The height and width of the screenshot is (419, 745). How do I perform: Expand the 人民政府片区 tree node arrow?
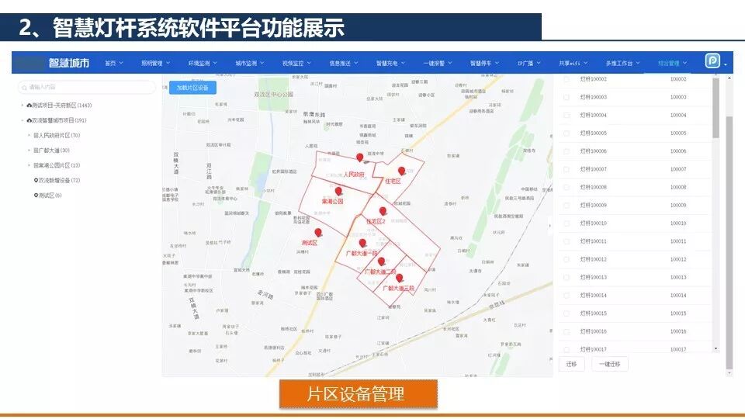29,135
